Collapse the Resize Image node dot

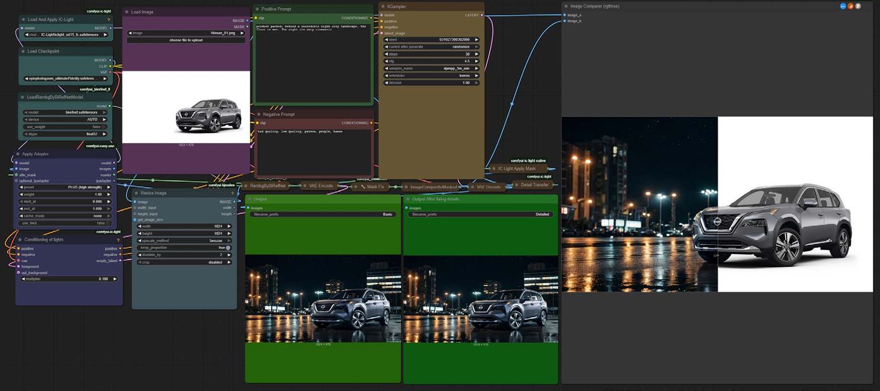point(136,193)
